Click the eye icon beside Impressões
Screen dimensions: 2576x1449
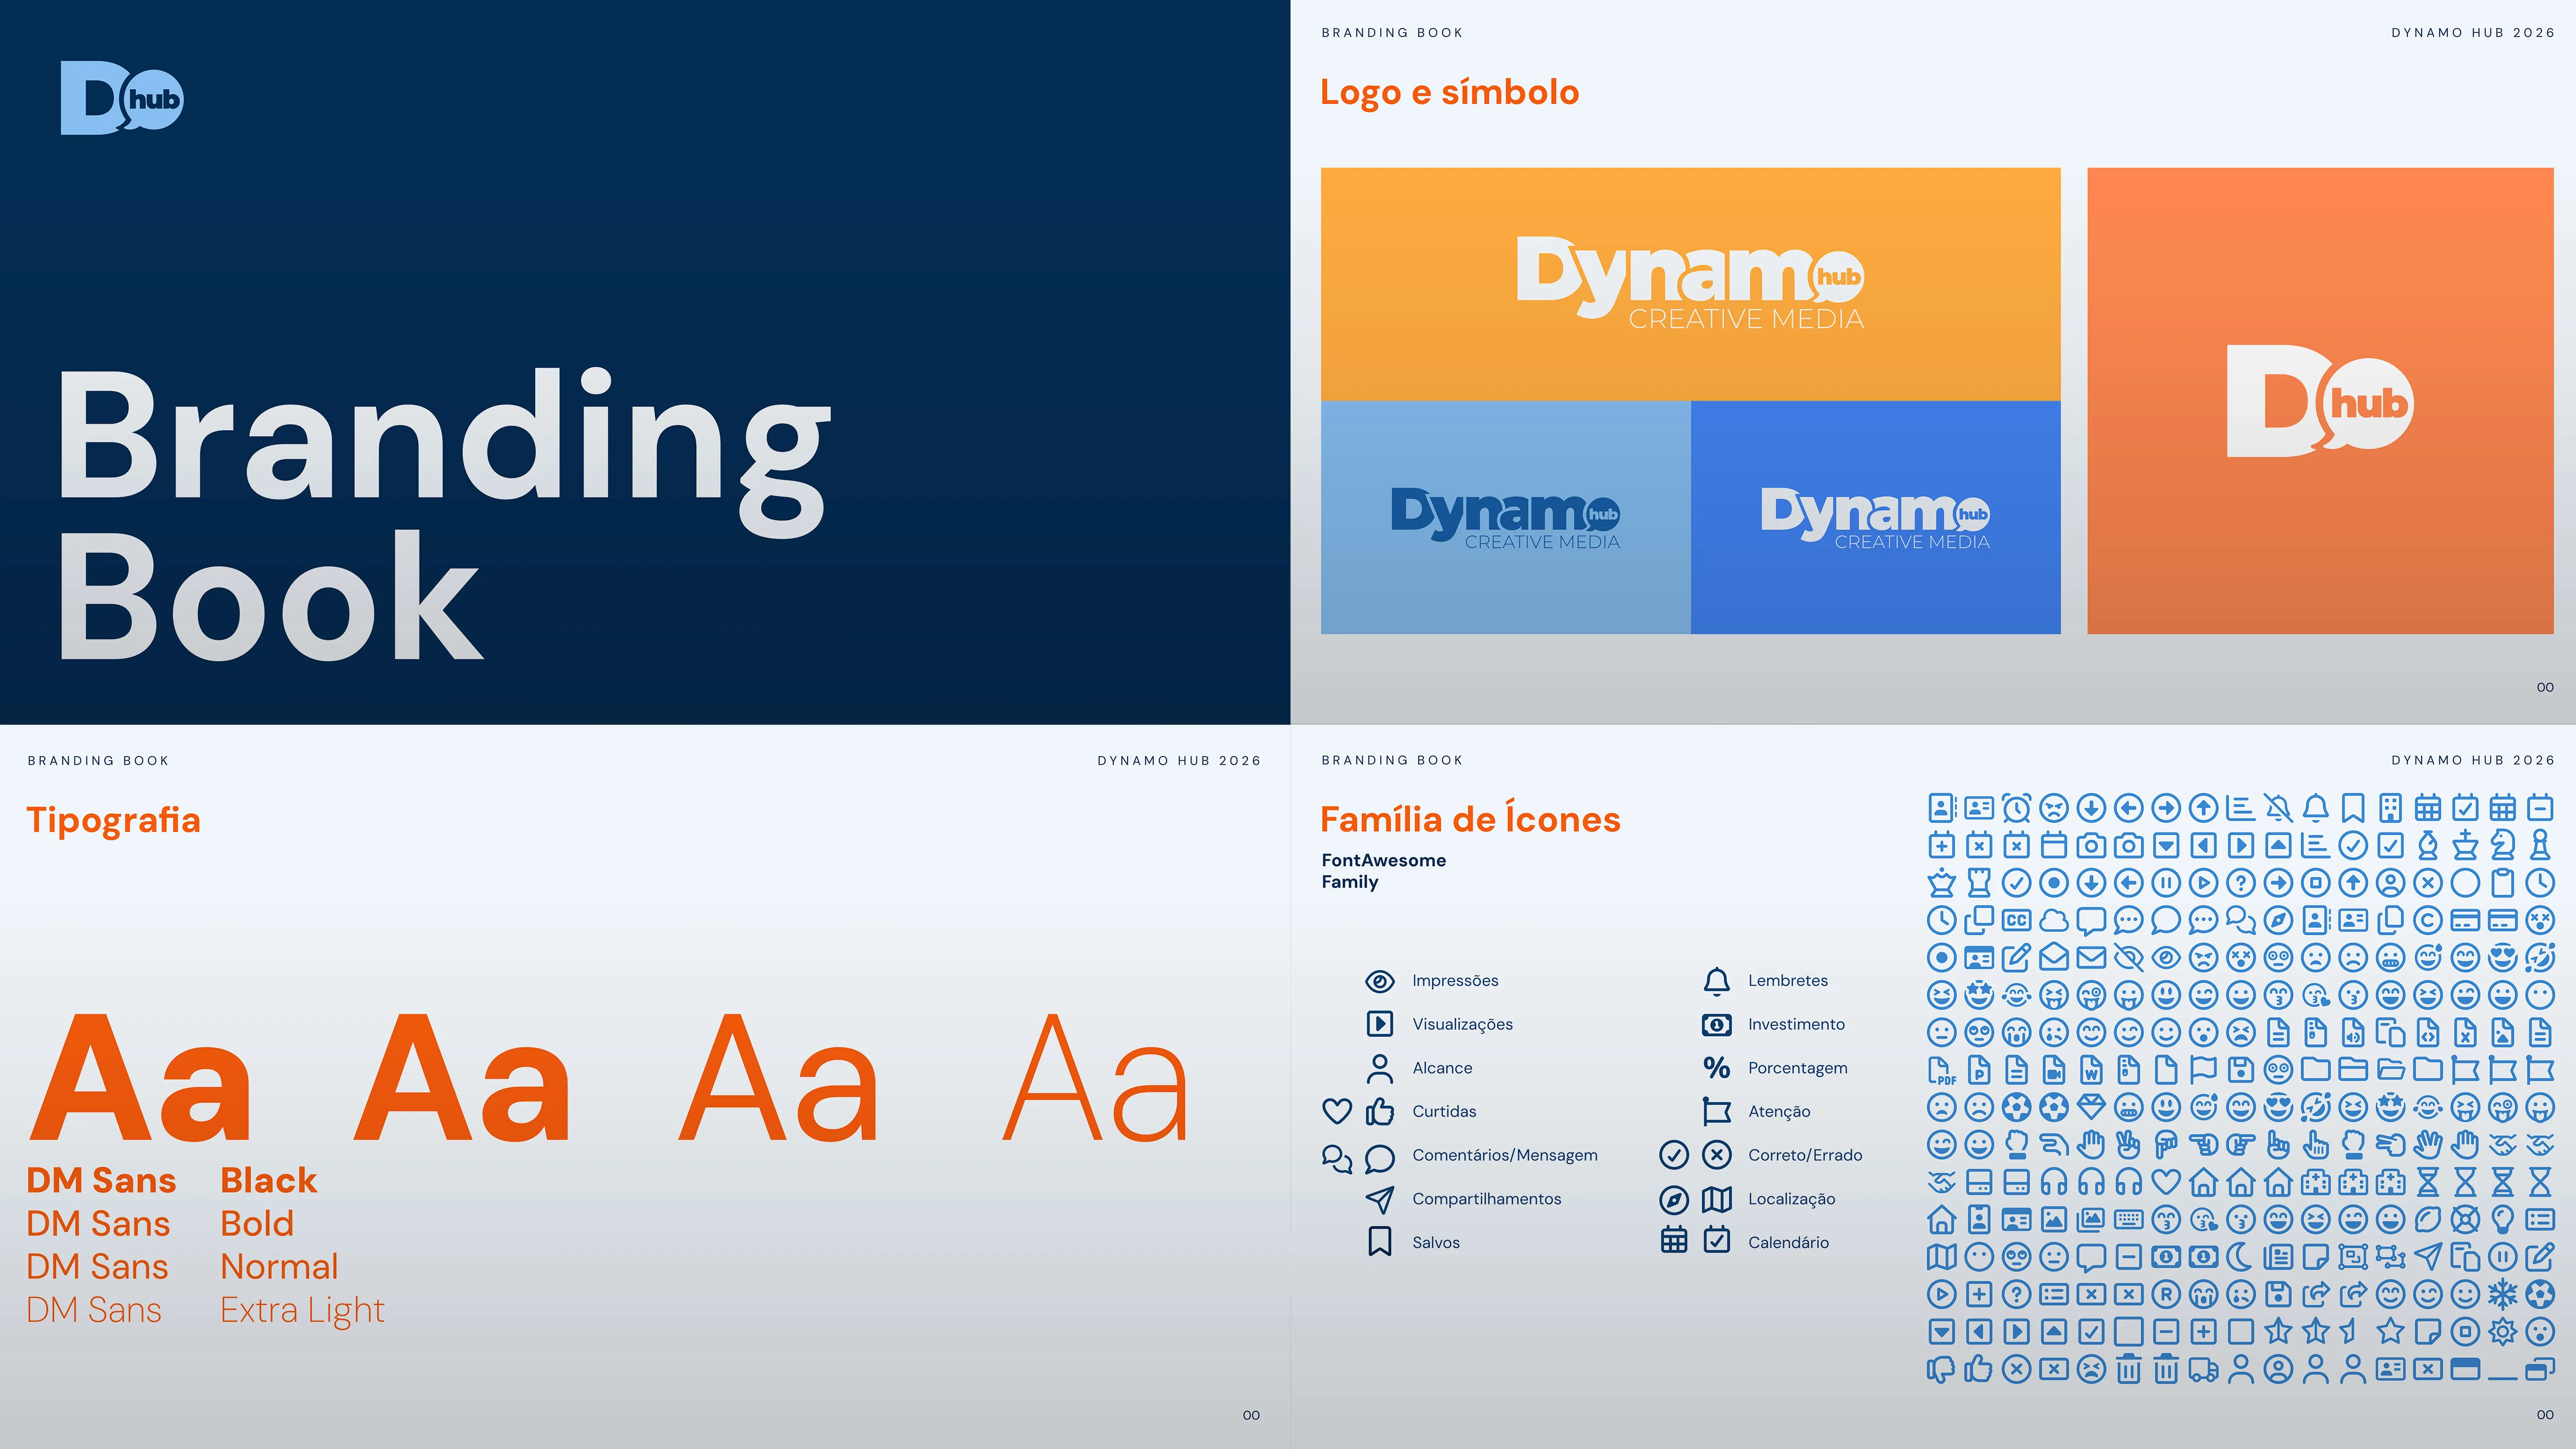1379,981
